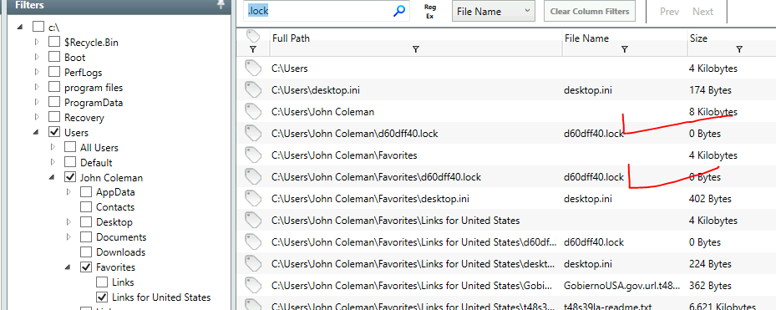Collapse the John Coleman tree node
Image resolution: width=776 pixels, height=310 pixels.
point(52,178)
